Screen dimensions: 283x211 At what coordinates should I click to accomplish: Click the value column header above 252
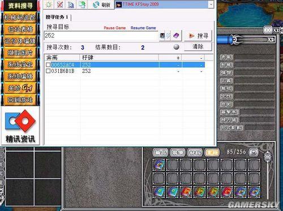click(x=119, y=58)
